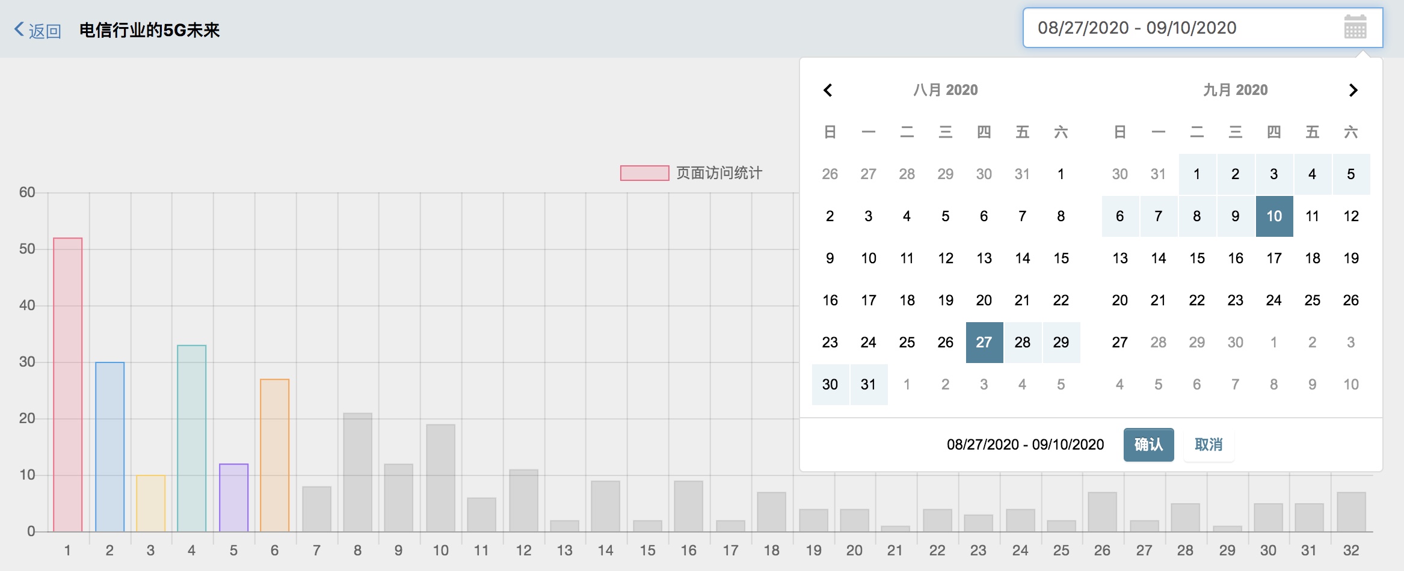Image resolution: width=1404 pixels, height=571 pixels.
Task: Click the calendar icon in date field
Action: 1355,28
